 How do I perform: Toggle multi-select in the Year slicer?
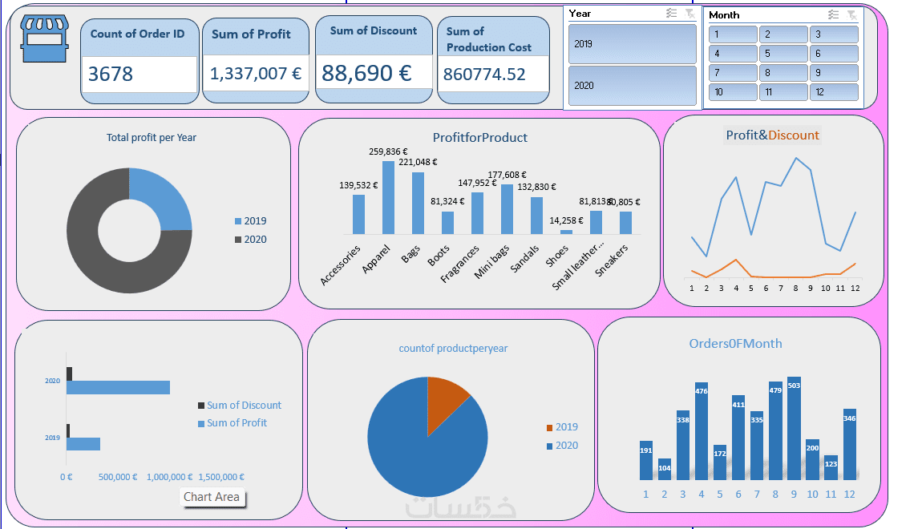click(672, 14)
